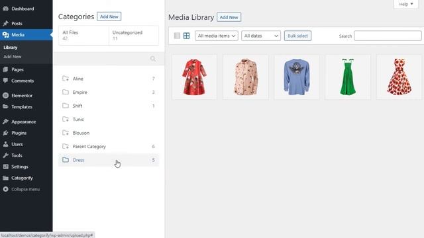Click the Settings sliders icon
Screen dimensions: 424x238
click(x=5, y=167)
